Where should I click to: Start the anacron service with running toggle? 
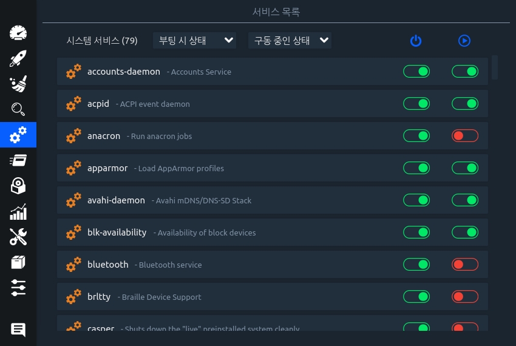465,136
